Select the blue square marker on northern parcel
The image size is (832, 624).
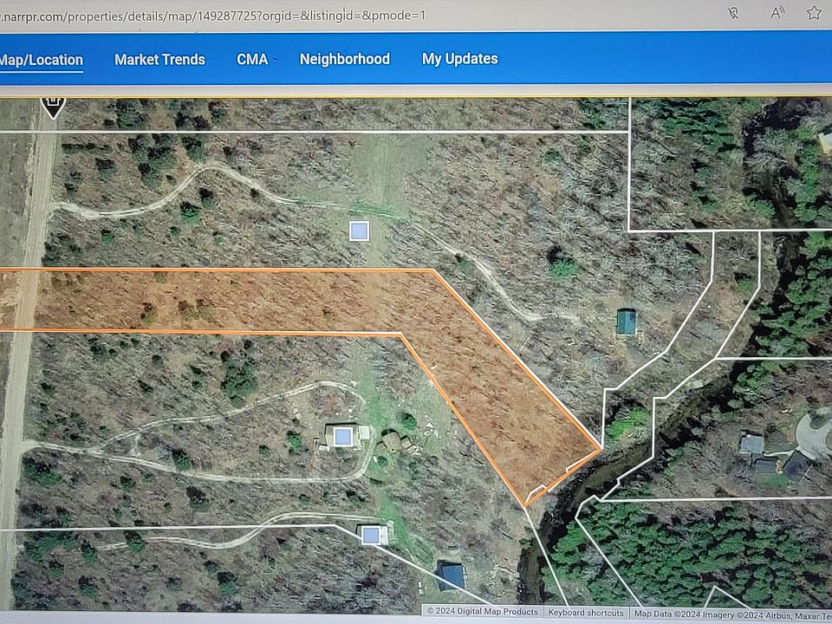pos(359,231)
